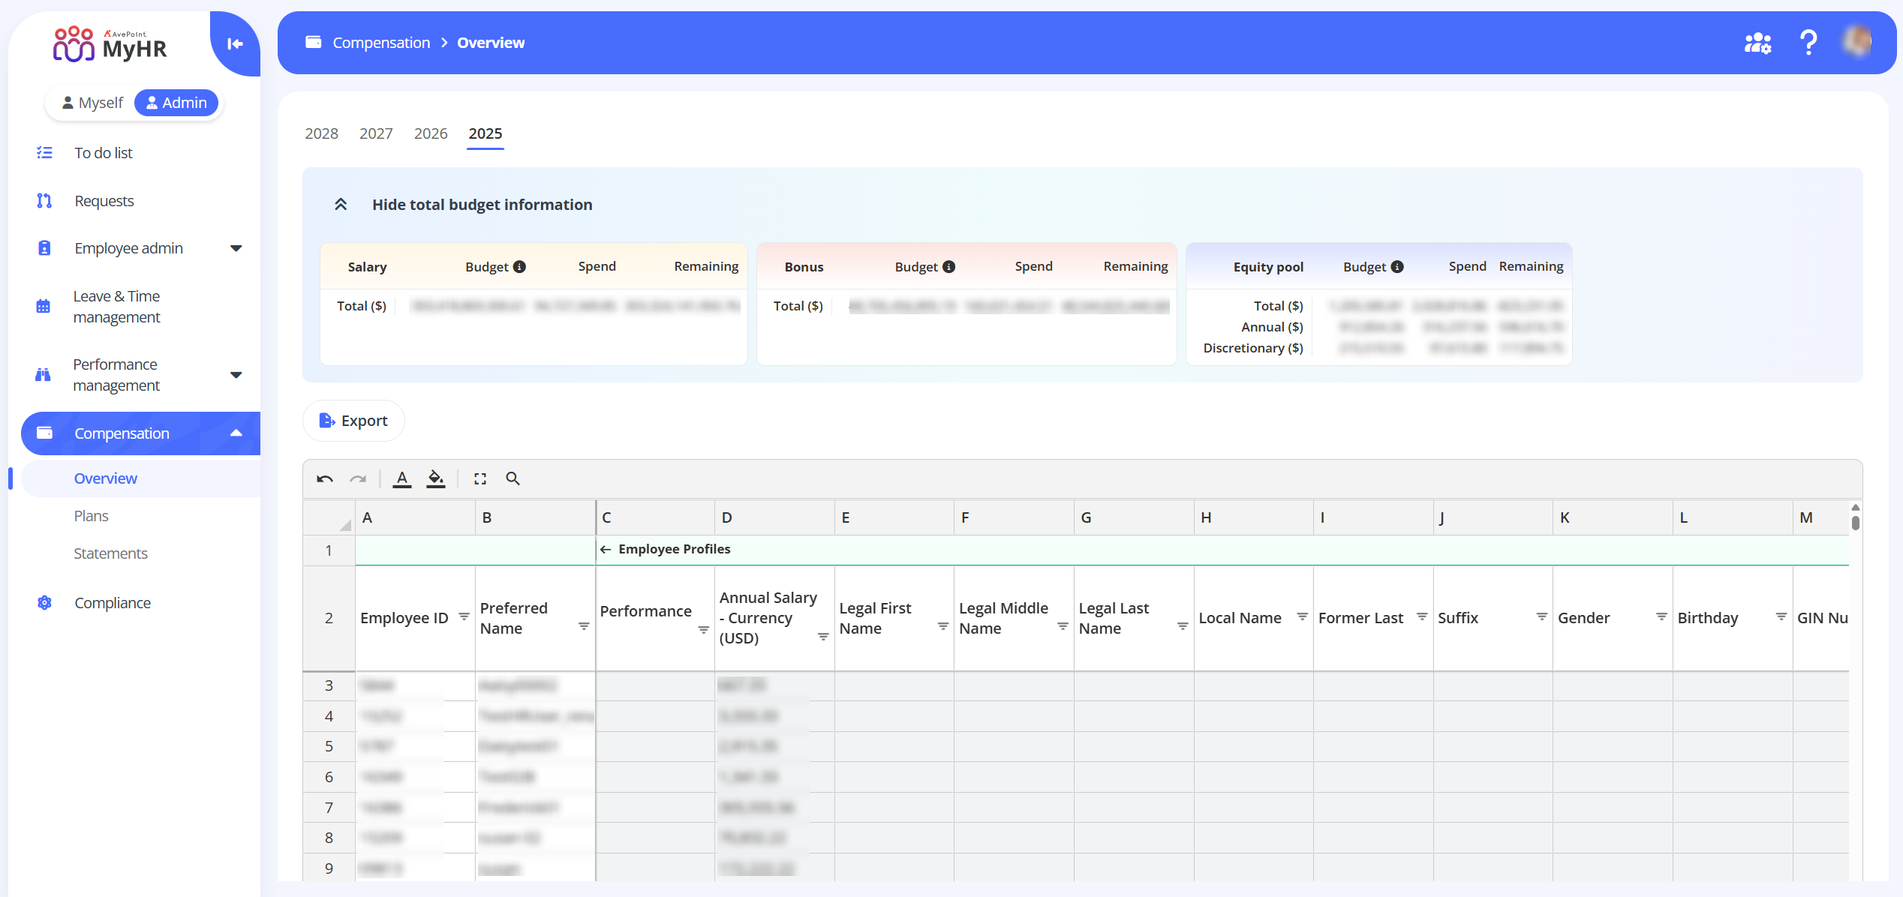Expand the Employee admin menu
This screenshot has width=1903, height=897.
pos(236,248)
